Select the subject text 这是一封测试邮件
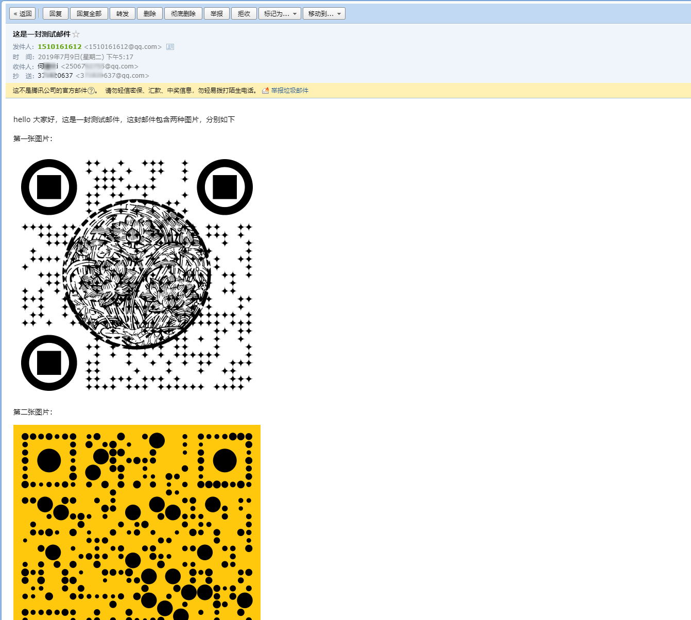Viewport: 691px width, 620px height. coord(42,34)
